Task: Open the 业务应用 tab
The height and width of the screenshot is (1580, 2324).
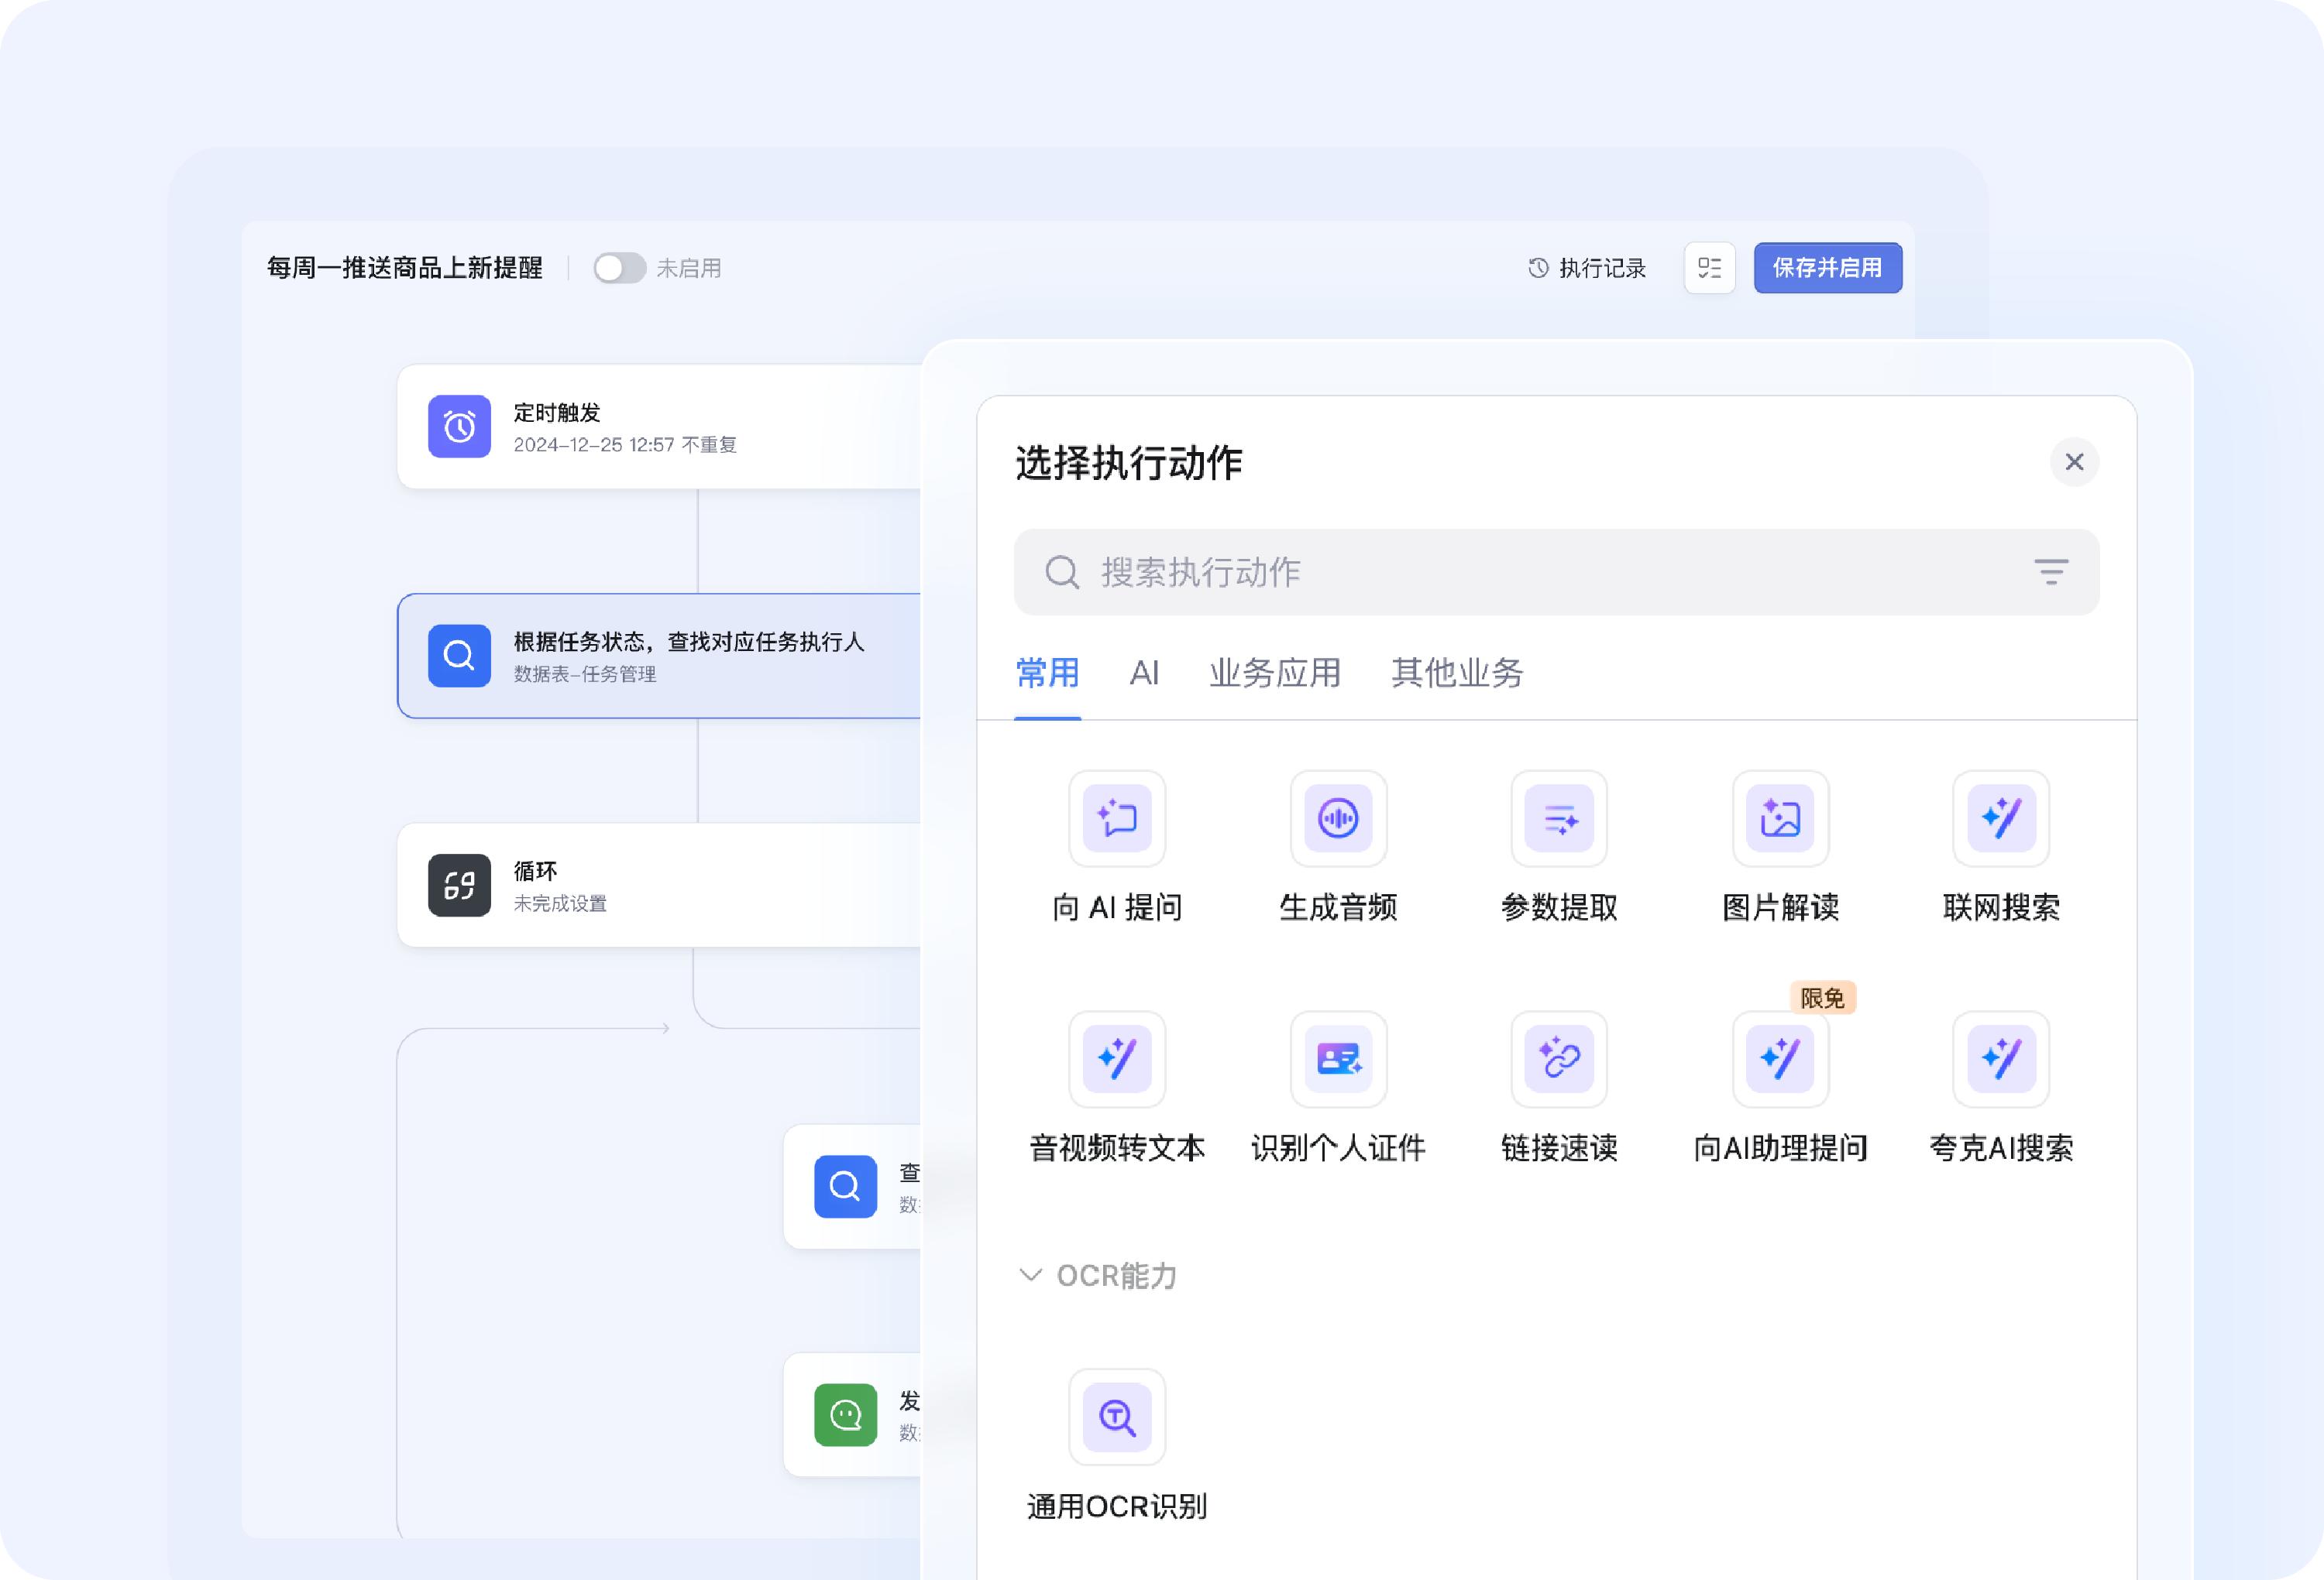Action: (1274, 673)
